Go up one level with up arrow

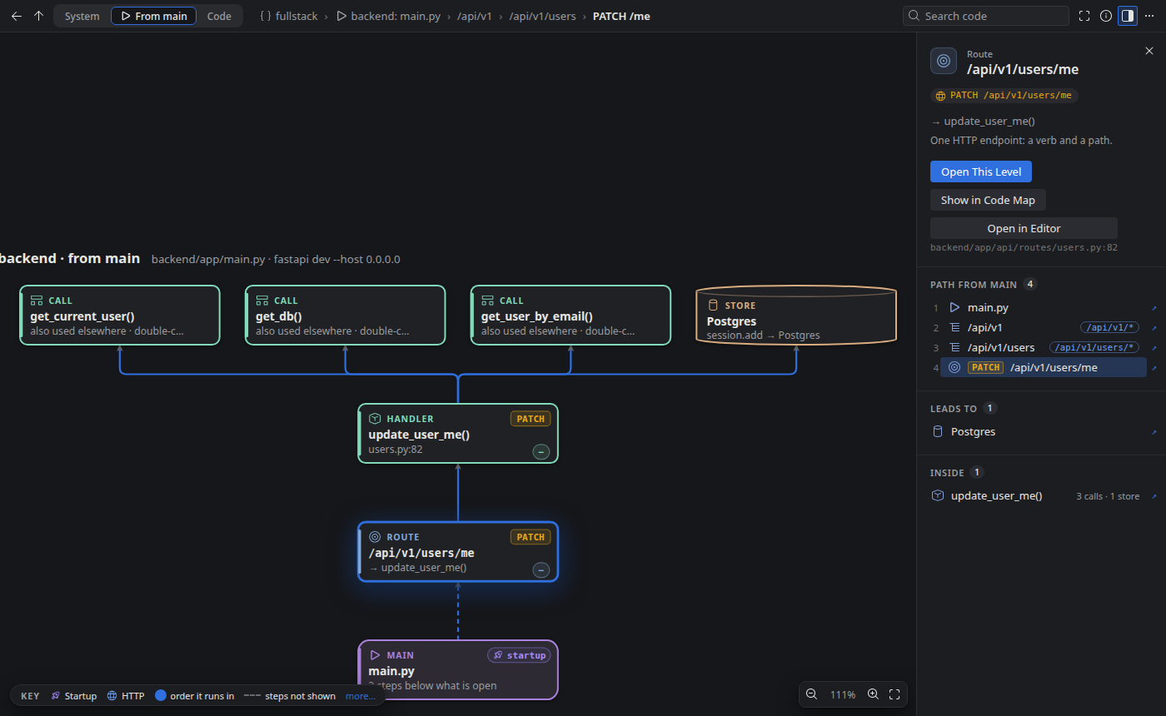click(38, 16)
